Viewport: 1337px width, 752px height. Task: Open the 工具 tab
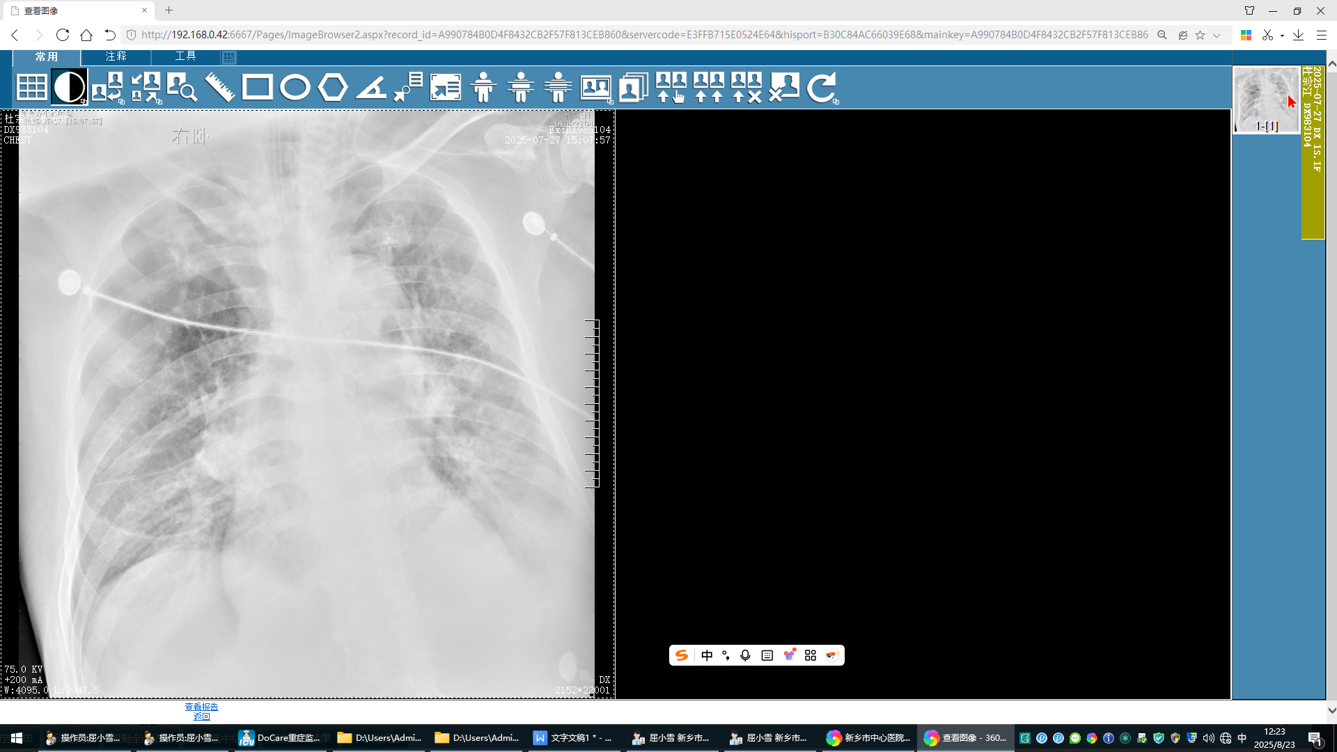[185, 56]
